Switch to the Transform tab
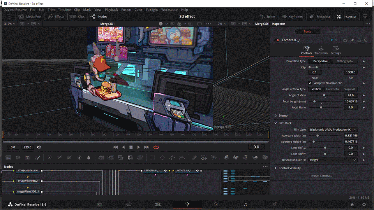Screen dimensions: 374x210 pos(321,50)
